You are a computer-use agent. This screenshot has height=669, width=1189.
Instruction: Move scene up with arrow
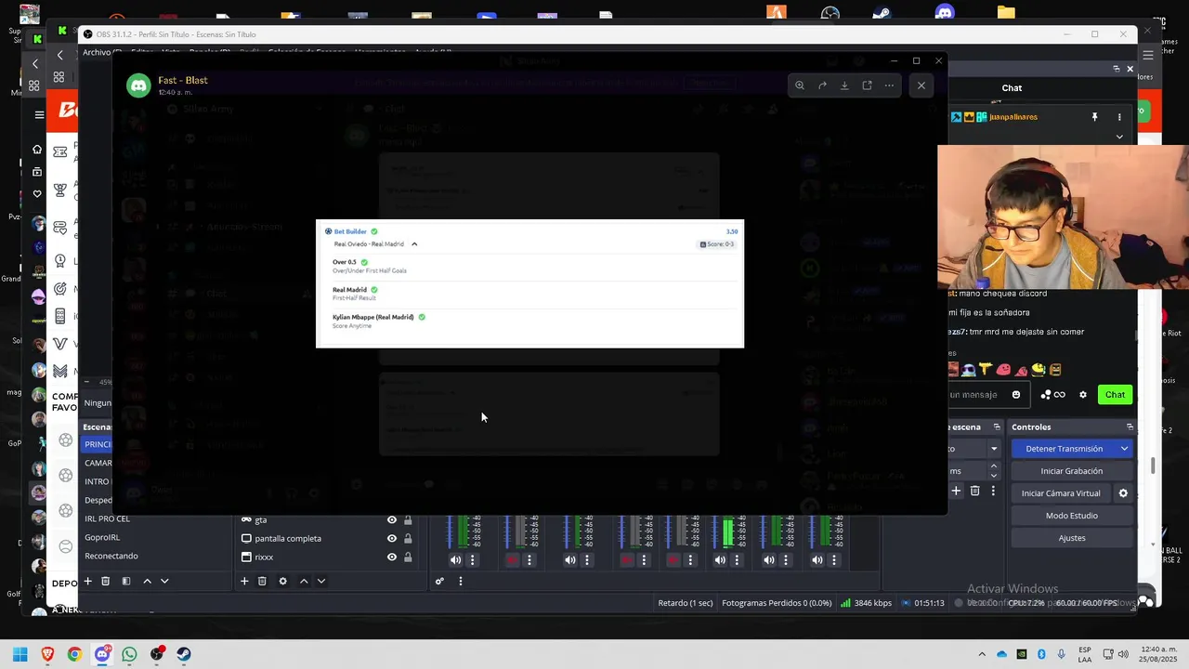coord(147,582)
